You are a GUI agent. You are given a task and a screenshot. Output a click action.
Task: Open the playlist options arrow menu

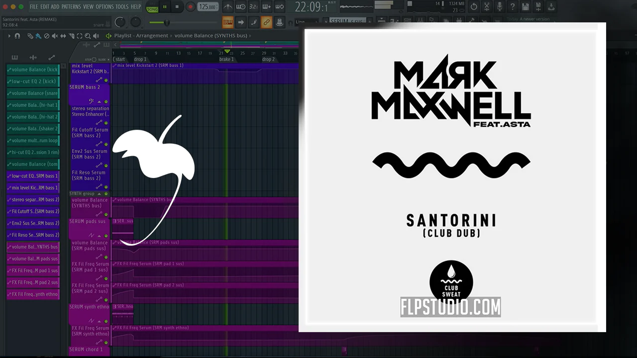pyautogui.click(x=9, y=36)
